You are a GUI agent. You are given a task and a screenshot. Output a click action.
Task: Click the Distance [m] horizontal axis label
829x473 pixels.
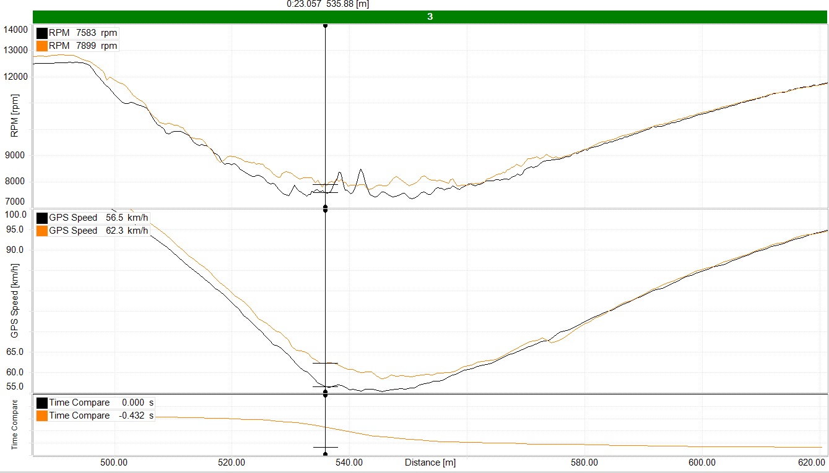coord(430,462)
